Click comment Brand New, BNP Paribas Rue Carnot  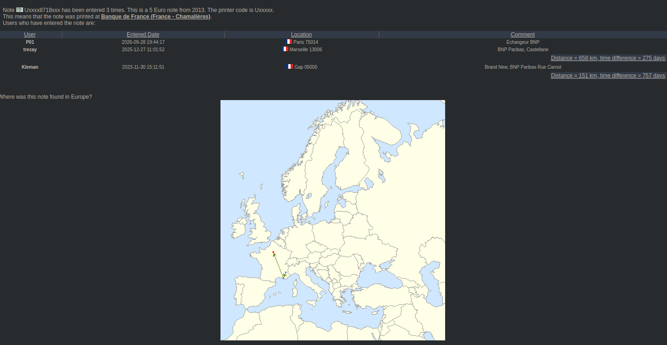523,67
